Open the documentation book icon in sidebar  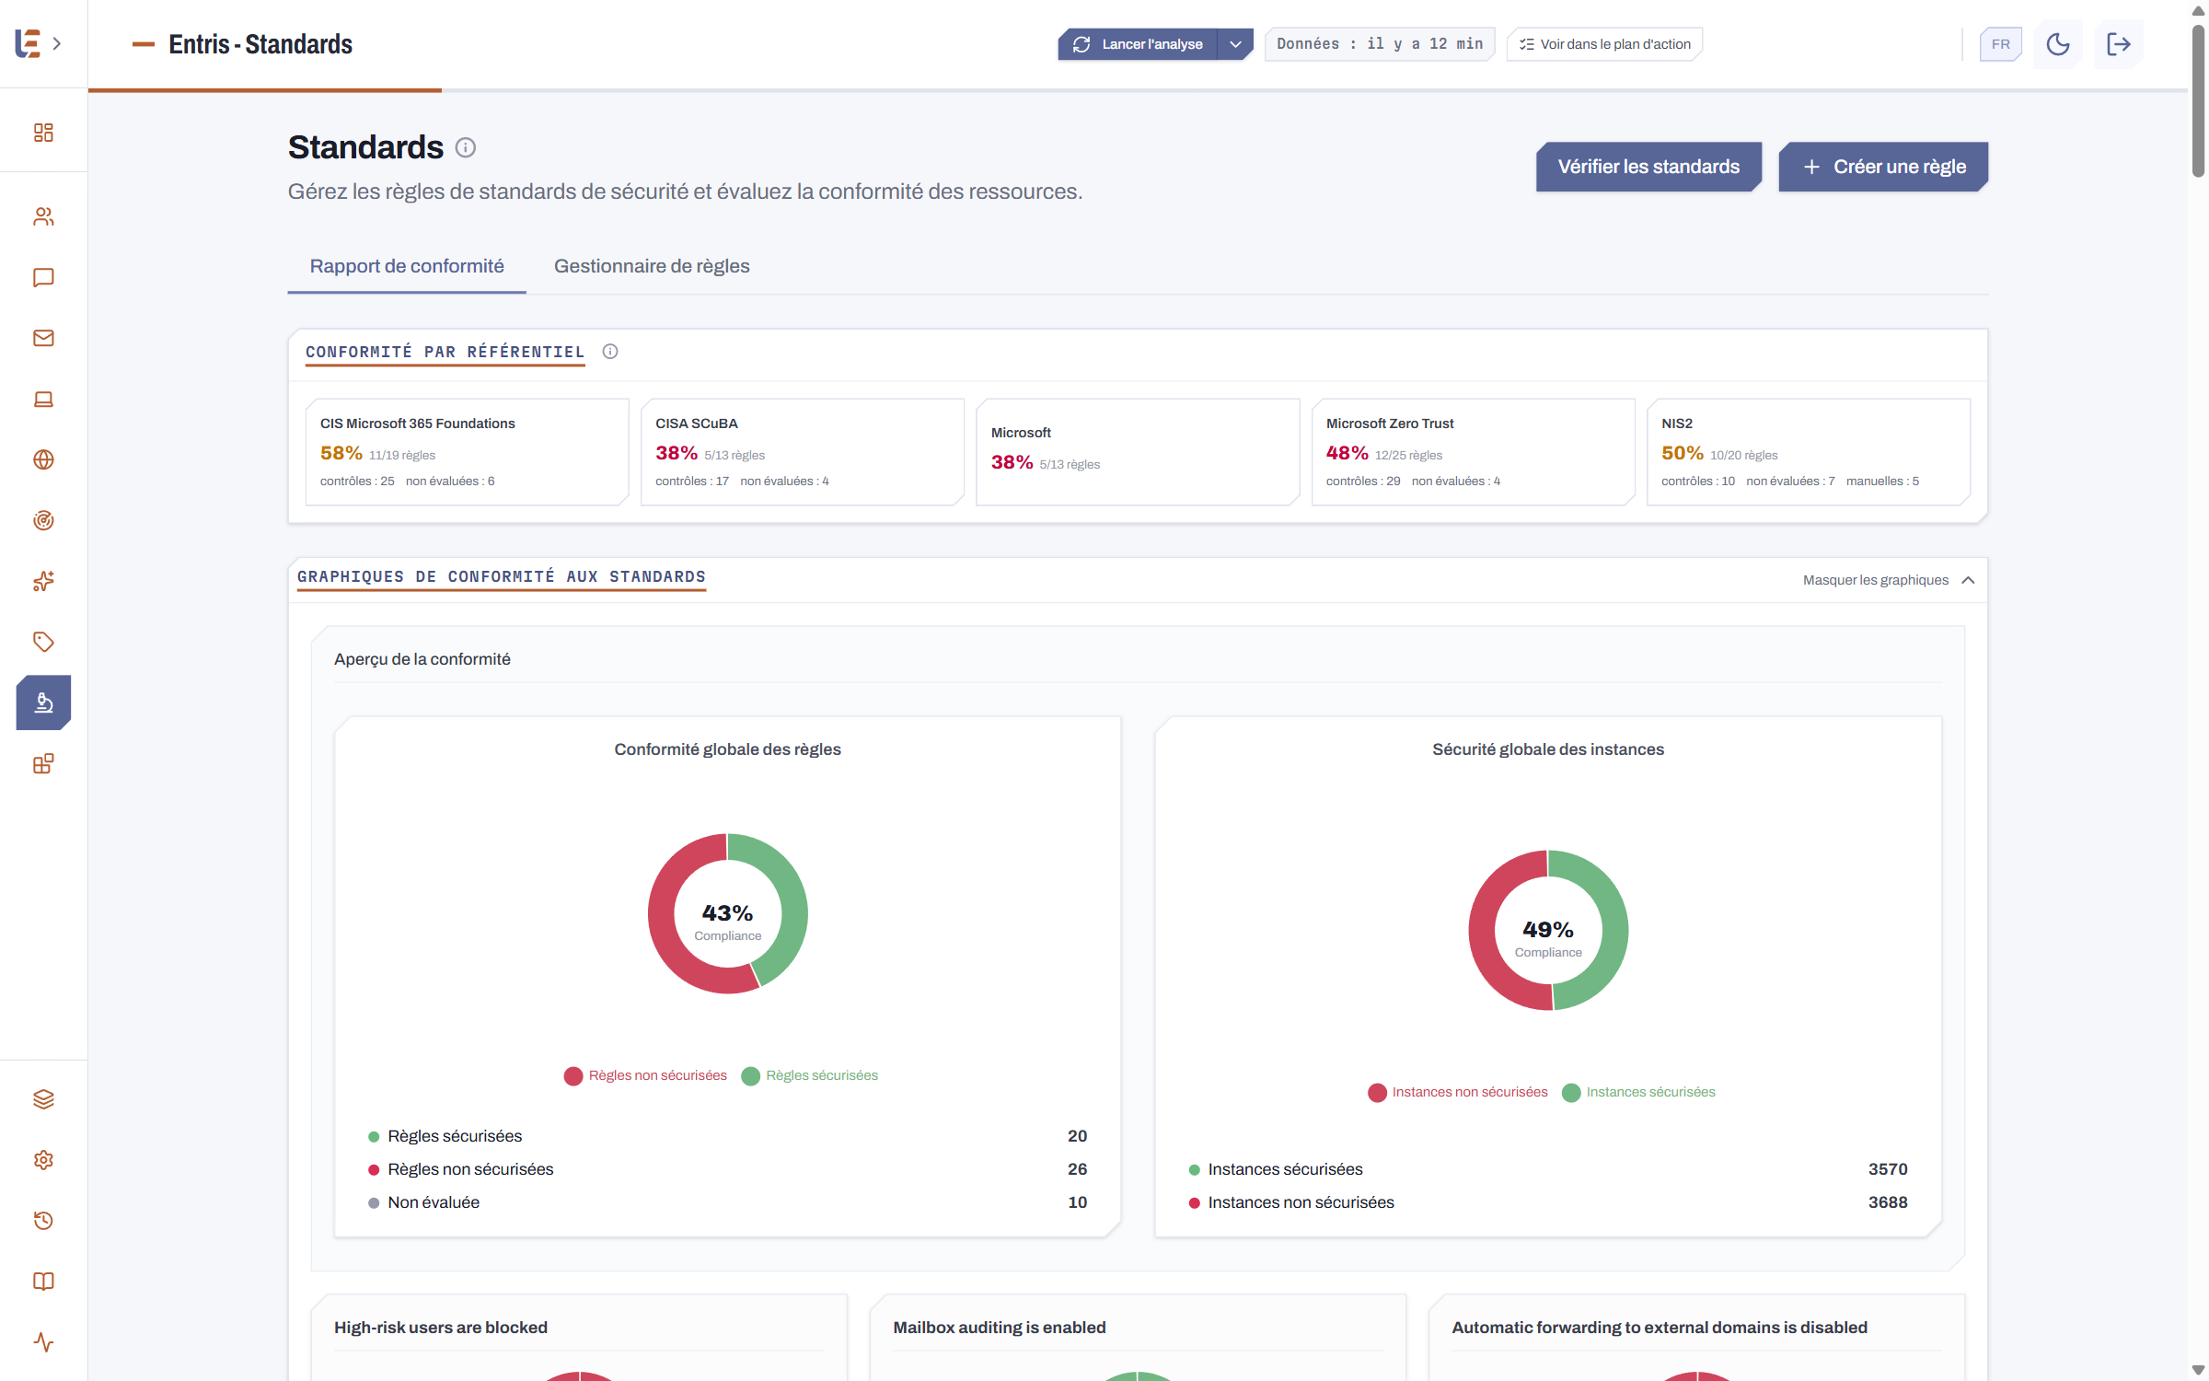pos(43,1282)
